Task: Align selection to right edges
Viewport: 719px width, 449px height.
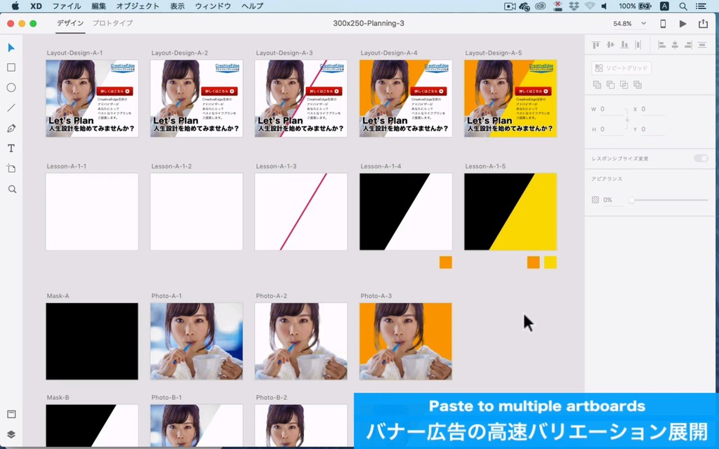Action: coord(688,45)
